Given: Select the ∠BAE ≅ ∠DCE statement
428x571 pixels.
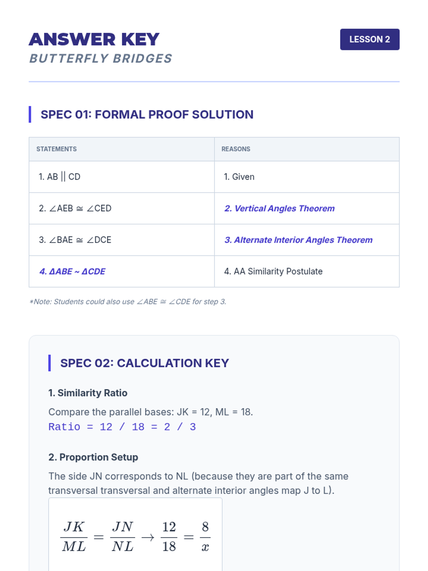Looking at the screenshot, I should [x=75, y=240].
